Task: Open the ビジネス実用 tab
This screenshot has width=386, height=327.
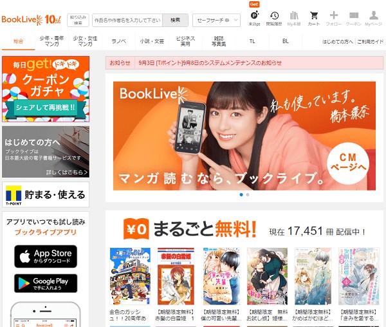Action: tap(185, 41)
